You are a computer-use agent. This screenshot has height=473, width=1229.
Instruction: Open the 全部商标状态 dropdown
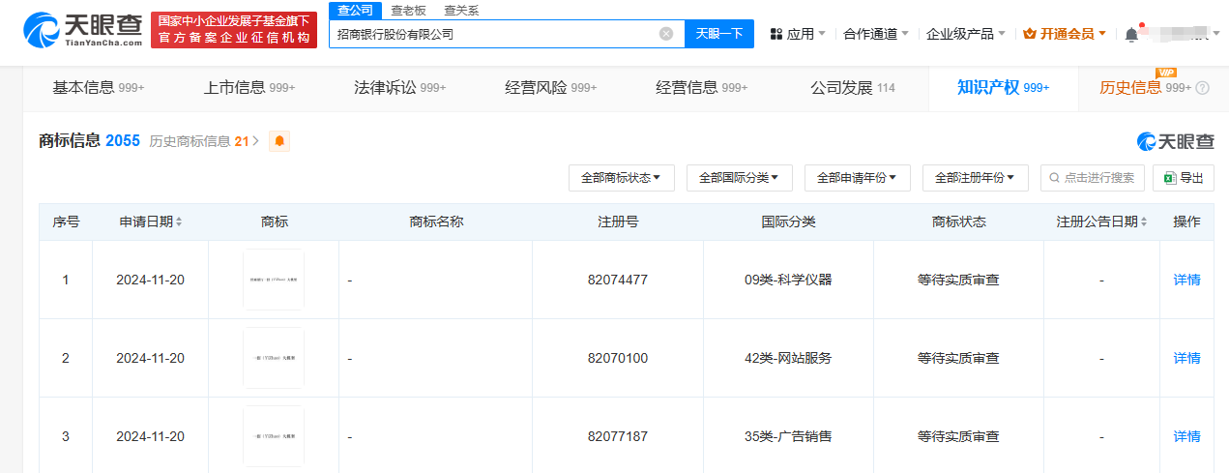(620, 178)
